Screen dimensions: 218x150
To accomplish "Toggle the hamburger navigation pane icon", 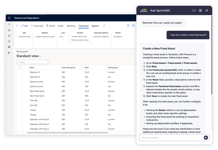I will (x=9, y=24).
